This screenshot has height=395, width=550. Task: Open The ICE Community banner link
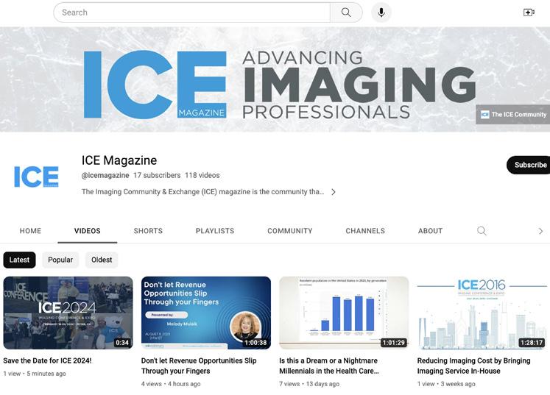513,114
